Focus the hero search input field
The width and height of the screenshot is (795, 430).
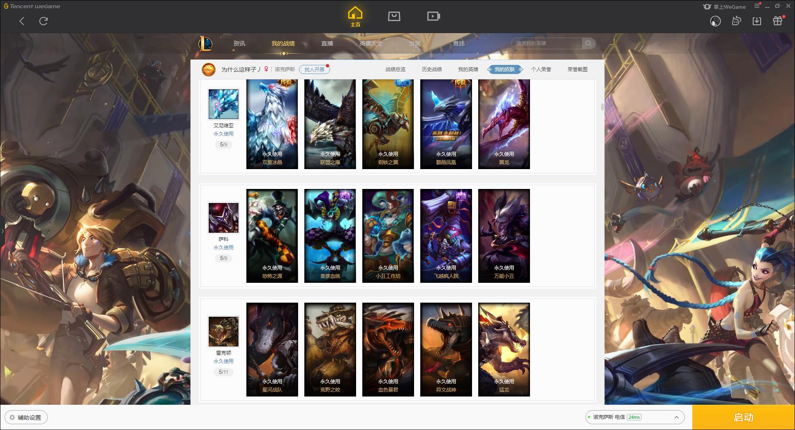(x=547, y=43)
